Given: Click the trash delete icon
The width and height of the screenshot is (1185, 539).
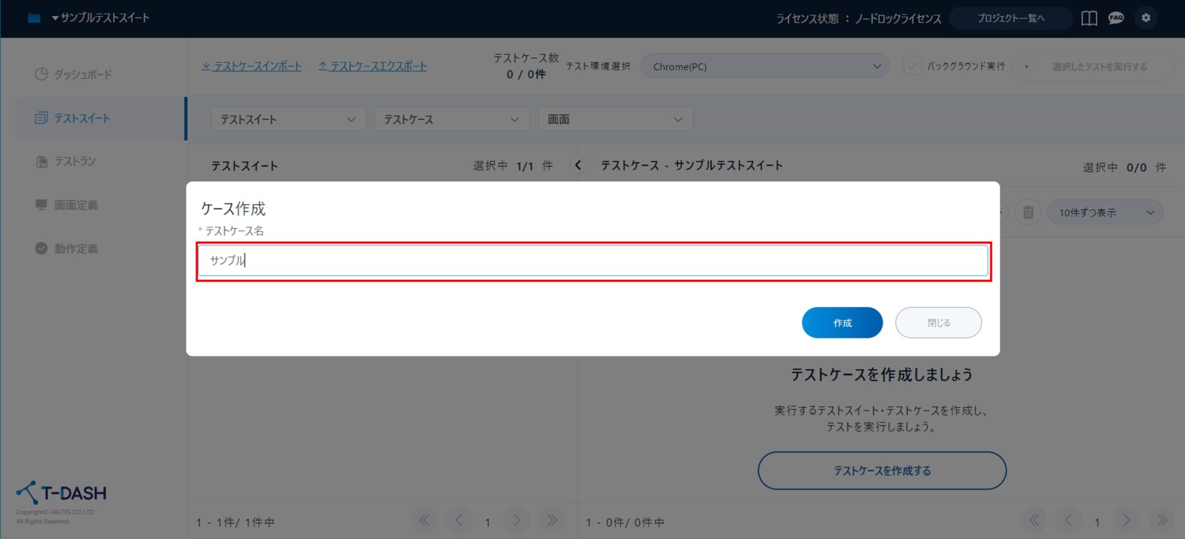Looking at the screenshot, I should click(1028, 212).
